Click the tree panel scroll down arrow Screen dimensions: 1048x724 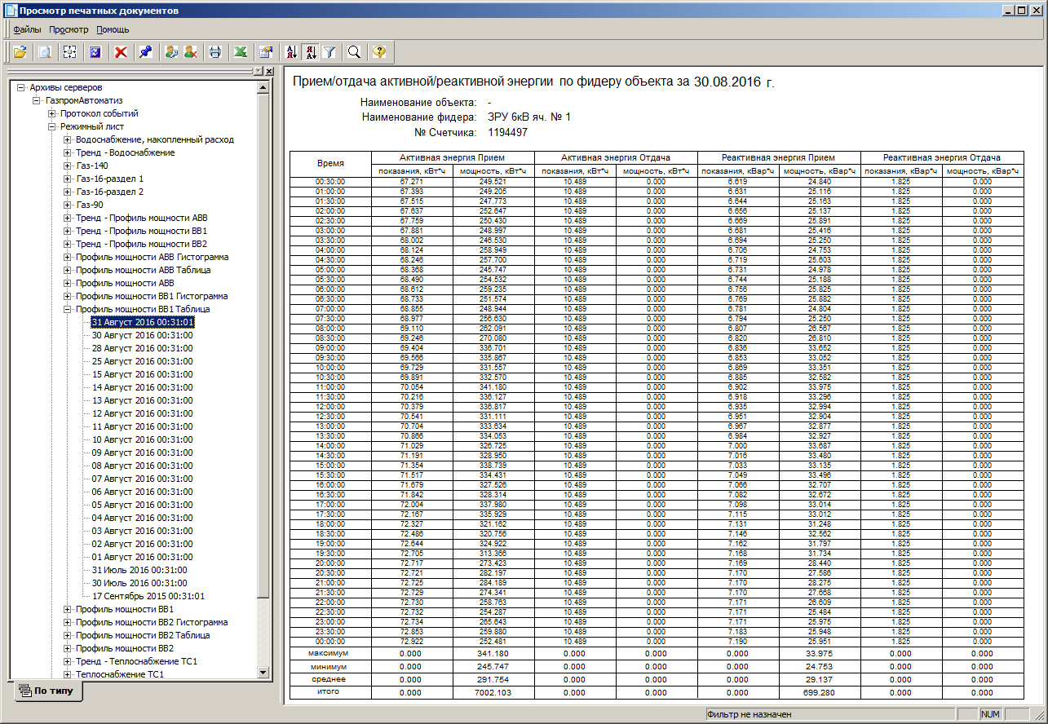(263, 673)
